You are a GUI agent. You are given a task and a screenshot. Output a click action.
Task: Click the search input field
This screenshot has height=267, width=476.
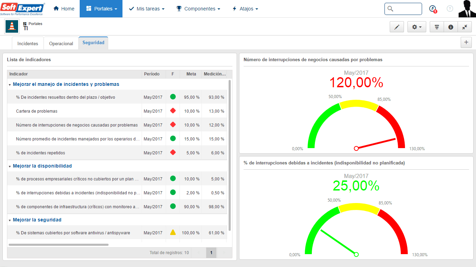tap(403, 9)
